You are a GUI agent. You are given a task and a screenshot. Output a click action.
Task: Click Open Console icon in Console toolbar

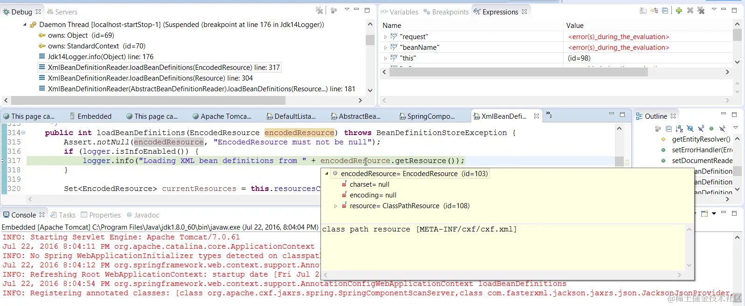click(x=704, y=213)
